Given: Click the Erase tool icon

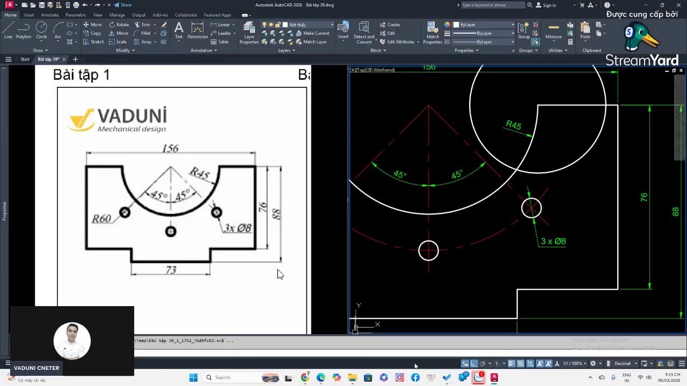Looking at the screenshot, I should (x=164, y=25).
